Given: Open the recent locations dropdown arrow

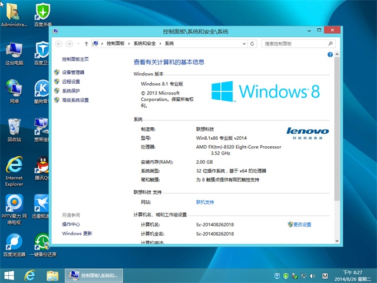Looking at the screenshot, I should tap(78, 44).
